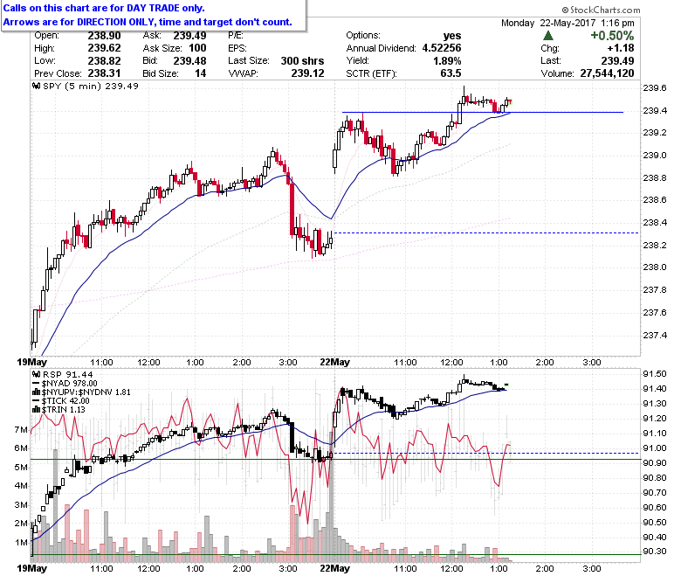Select the Options value 'yes'

click(452, 36)
